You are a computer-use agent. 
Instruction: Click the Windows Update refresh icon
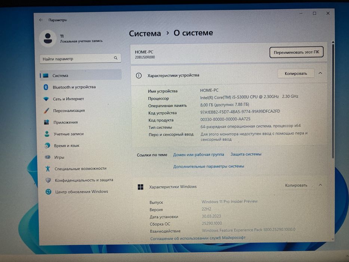(x=48, y=192)
